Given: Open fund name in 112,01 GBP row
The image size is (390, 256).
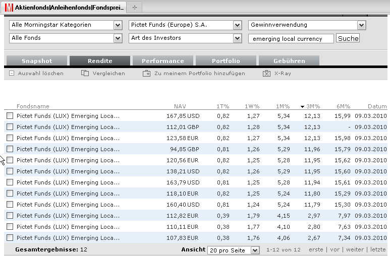Looking at the screenshot, I should click(x=68, y=127).
